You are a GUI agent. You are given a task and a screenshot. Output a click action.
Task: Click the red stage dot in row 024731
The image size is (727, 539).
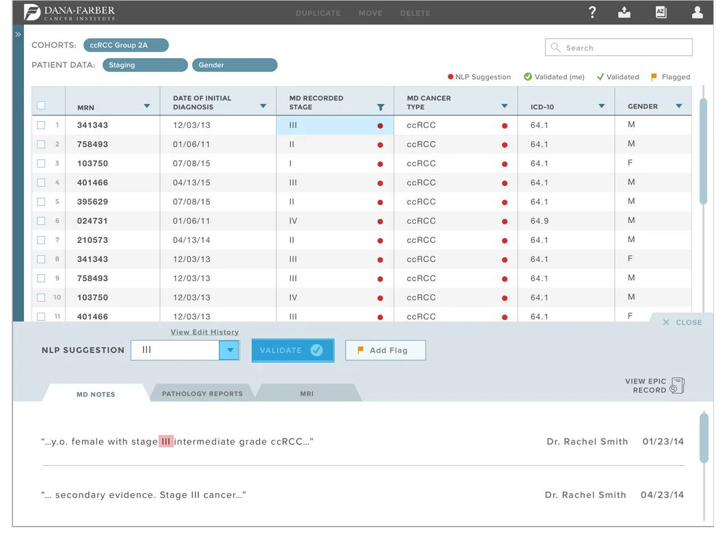(380, 222)
